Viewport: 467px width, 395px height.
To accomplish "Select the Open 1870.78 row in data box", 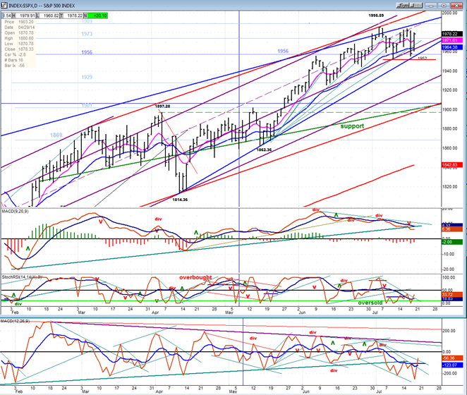I will pyautogui.click(x=19, y=32).
